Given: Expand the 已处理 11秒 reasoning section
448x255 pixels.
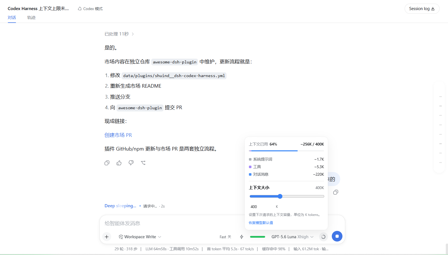Looking at the screenshot, I should (x=119, y=34).
